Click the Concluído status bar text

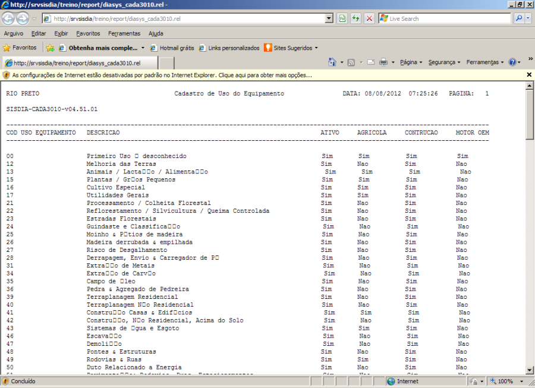23,381
